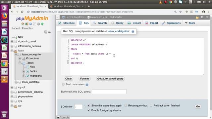Image resolution: width=212 pixels, height=119 pixels.
Task: Click the Delimiter input field
Action: click(x=79, y=106)
